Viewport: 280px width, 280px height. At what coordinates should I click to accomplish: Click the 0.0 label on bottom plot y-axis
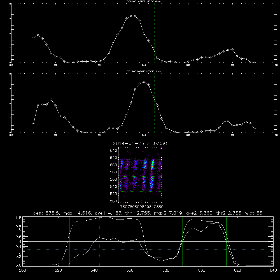click(x=18, y=265)
